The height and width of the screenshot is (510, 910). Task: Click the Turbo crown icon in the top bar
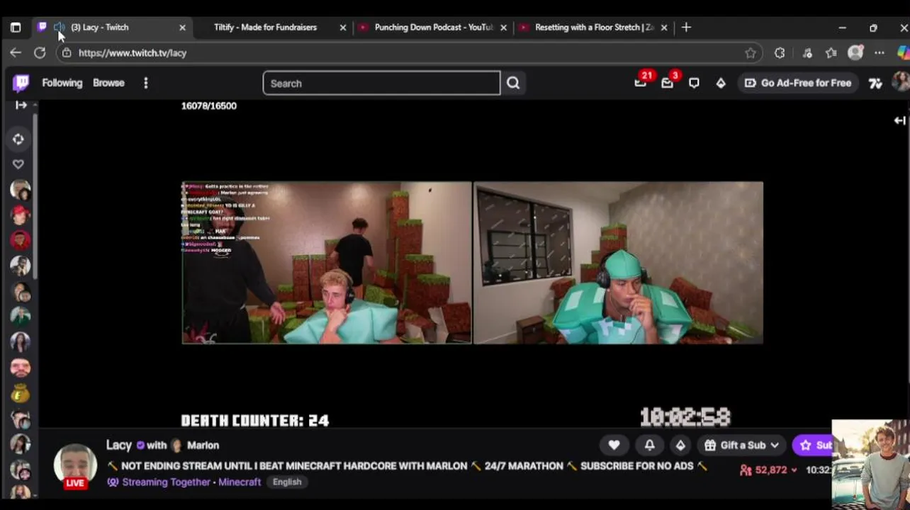pos(875,83)
